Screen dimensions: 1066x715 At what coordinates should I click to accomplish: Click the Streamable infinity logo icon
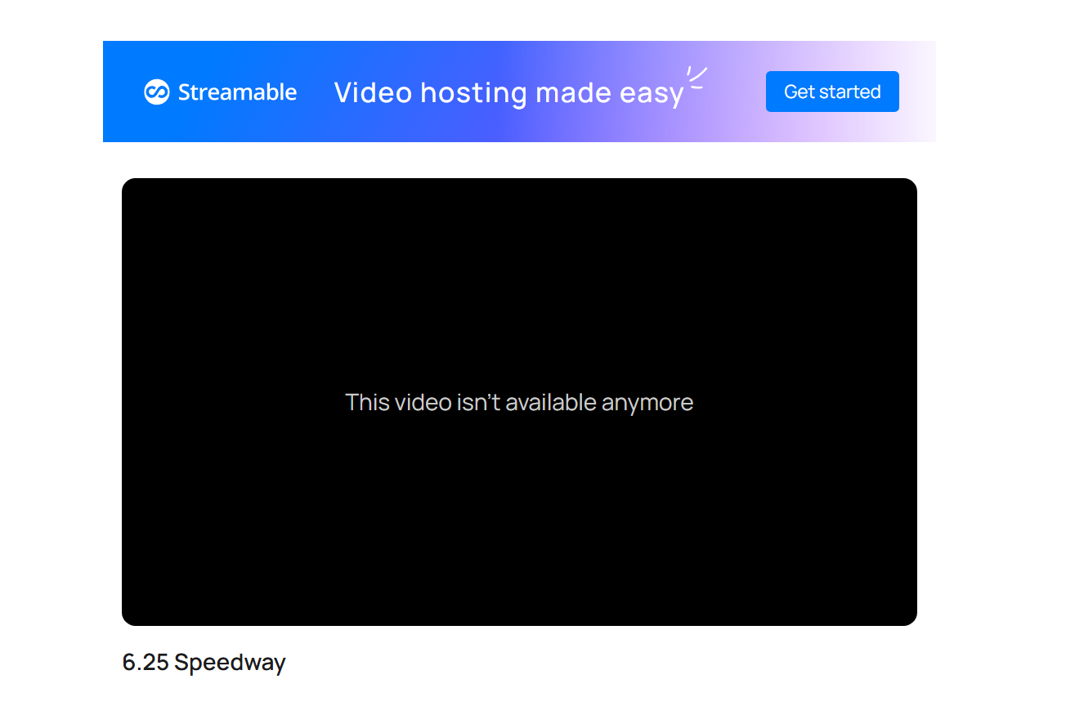tap(156, 92)
